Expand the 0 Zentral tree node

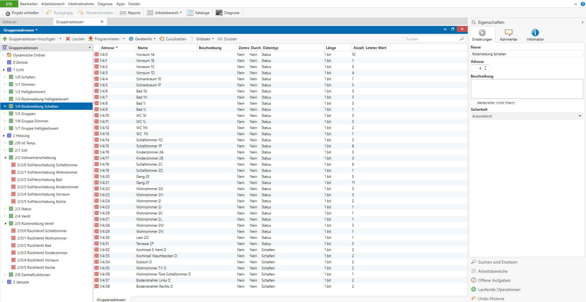(x=4, y=63)
